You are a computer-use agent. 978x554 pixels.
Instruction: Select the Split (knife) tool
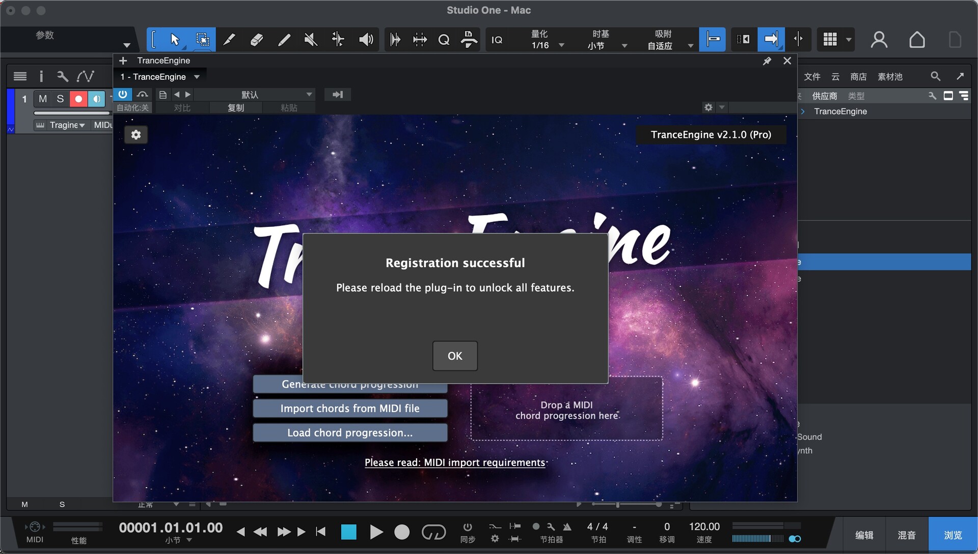click(x=229, y=40)
